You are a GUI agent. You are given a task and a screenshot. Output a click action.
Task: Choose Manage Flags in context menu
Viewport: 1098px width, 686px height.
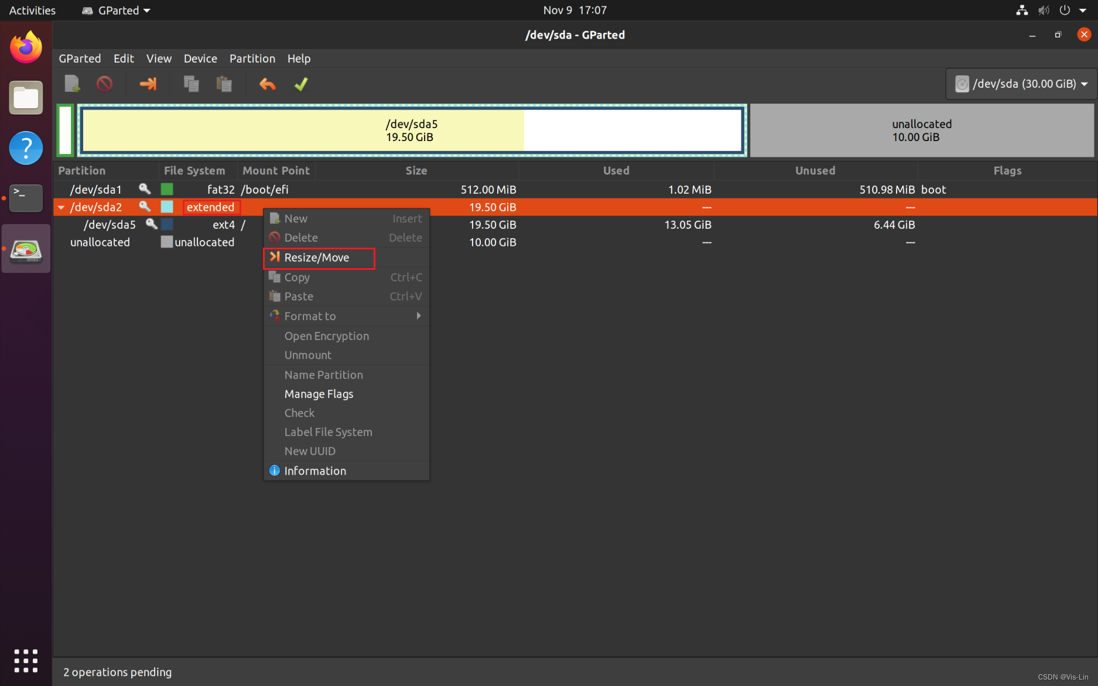coord(347,394)
